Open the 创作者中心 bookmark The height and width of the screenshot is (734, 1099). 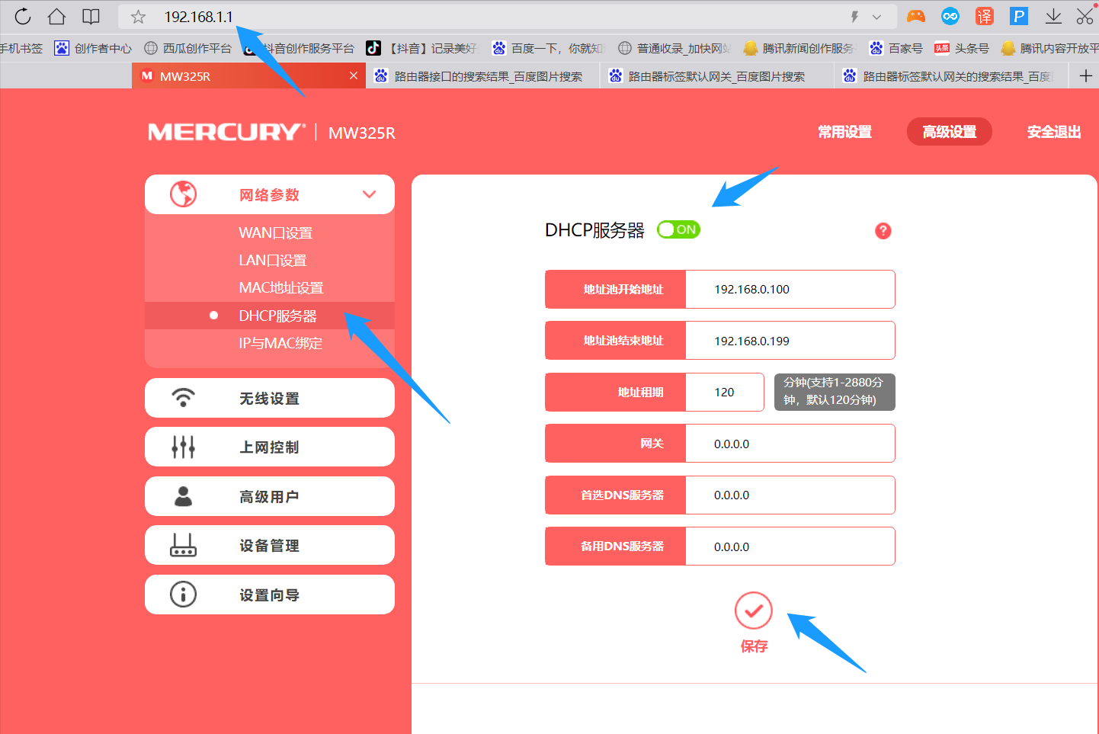[x=93, y=48]
